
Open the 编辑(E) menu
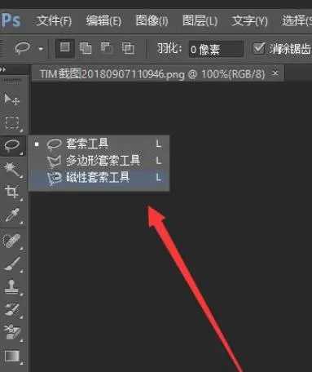(x=103, y=20)
